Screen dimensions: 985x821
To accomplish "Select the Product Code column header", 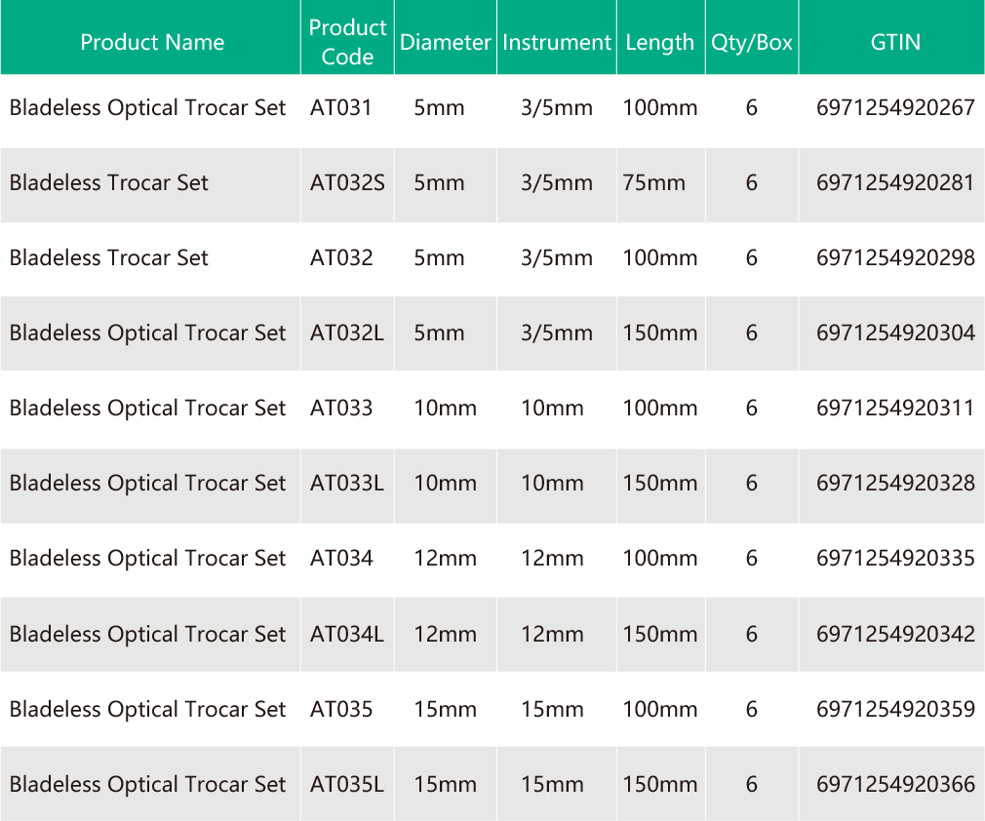I will pyautogui.click(x=347, y=42).
